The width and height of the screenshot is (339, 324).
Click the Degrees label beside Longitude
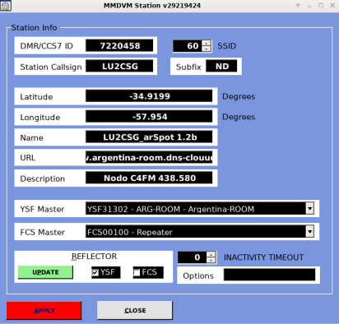coord(239,117)
